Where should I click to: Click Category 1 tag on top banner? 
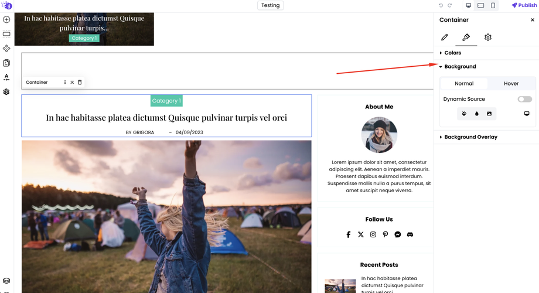click(84, 38)
